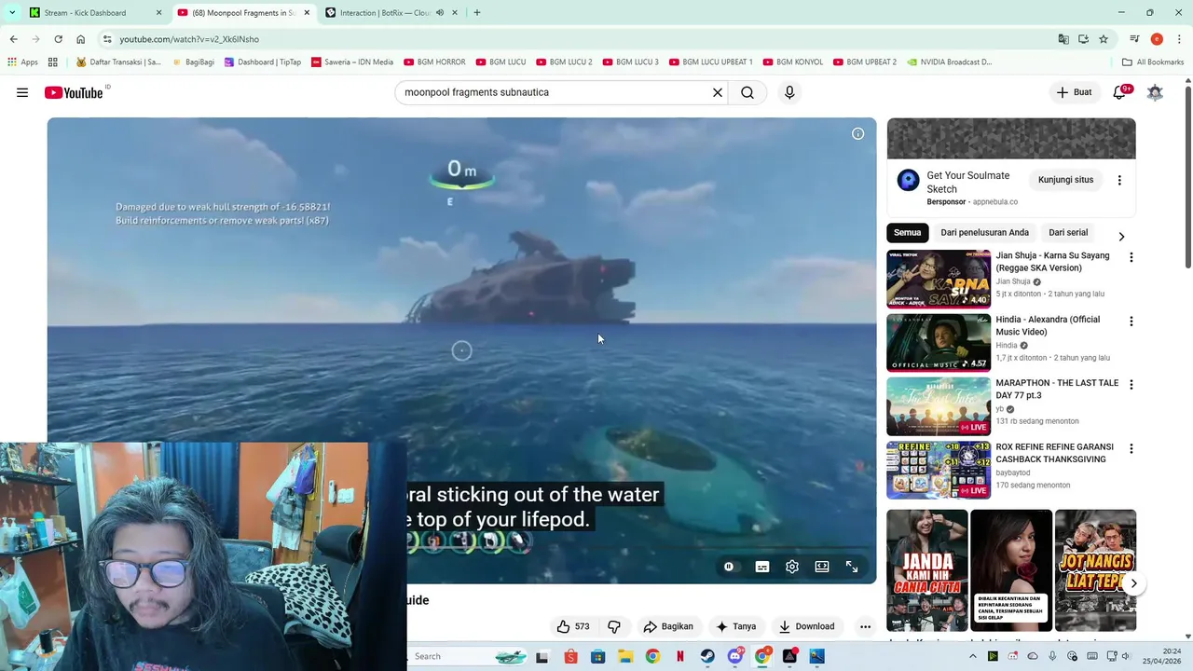Screen dimensions: 1193x671
Task: Open options for MARAPTHON video
Action: tap(1131, 385)
